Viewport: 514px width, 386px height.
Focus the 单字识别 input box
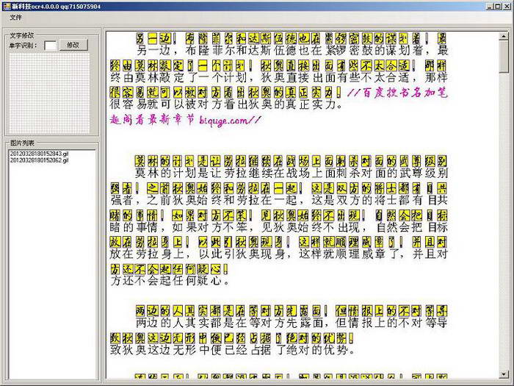[x=50, y=46]
